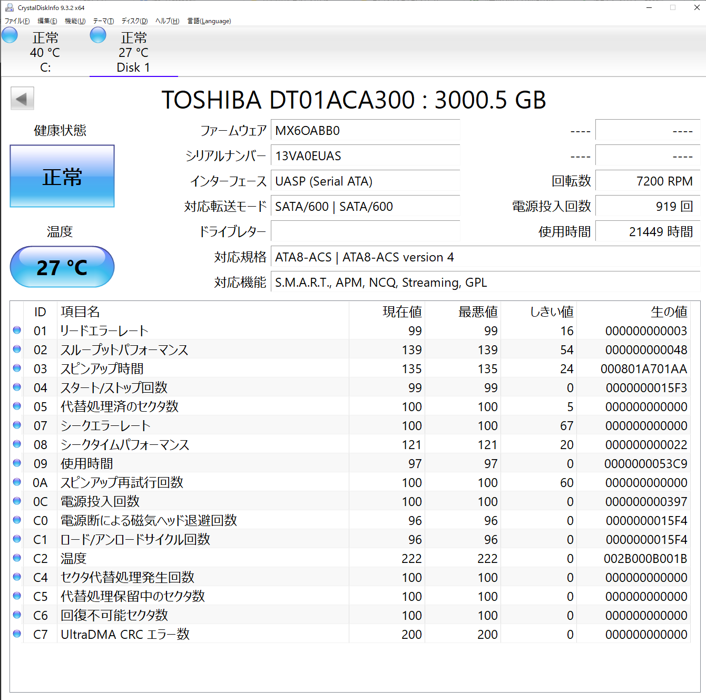Viewport: 706px width, 700px height.
Task: Click the 正常 health status button
Action: [x=62, y=177]
